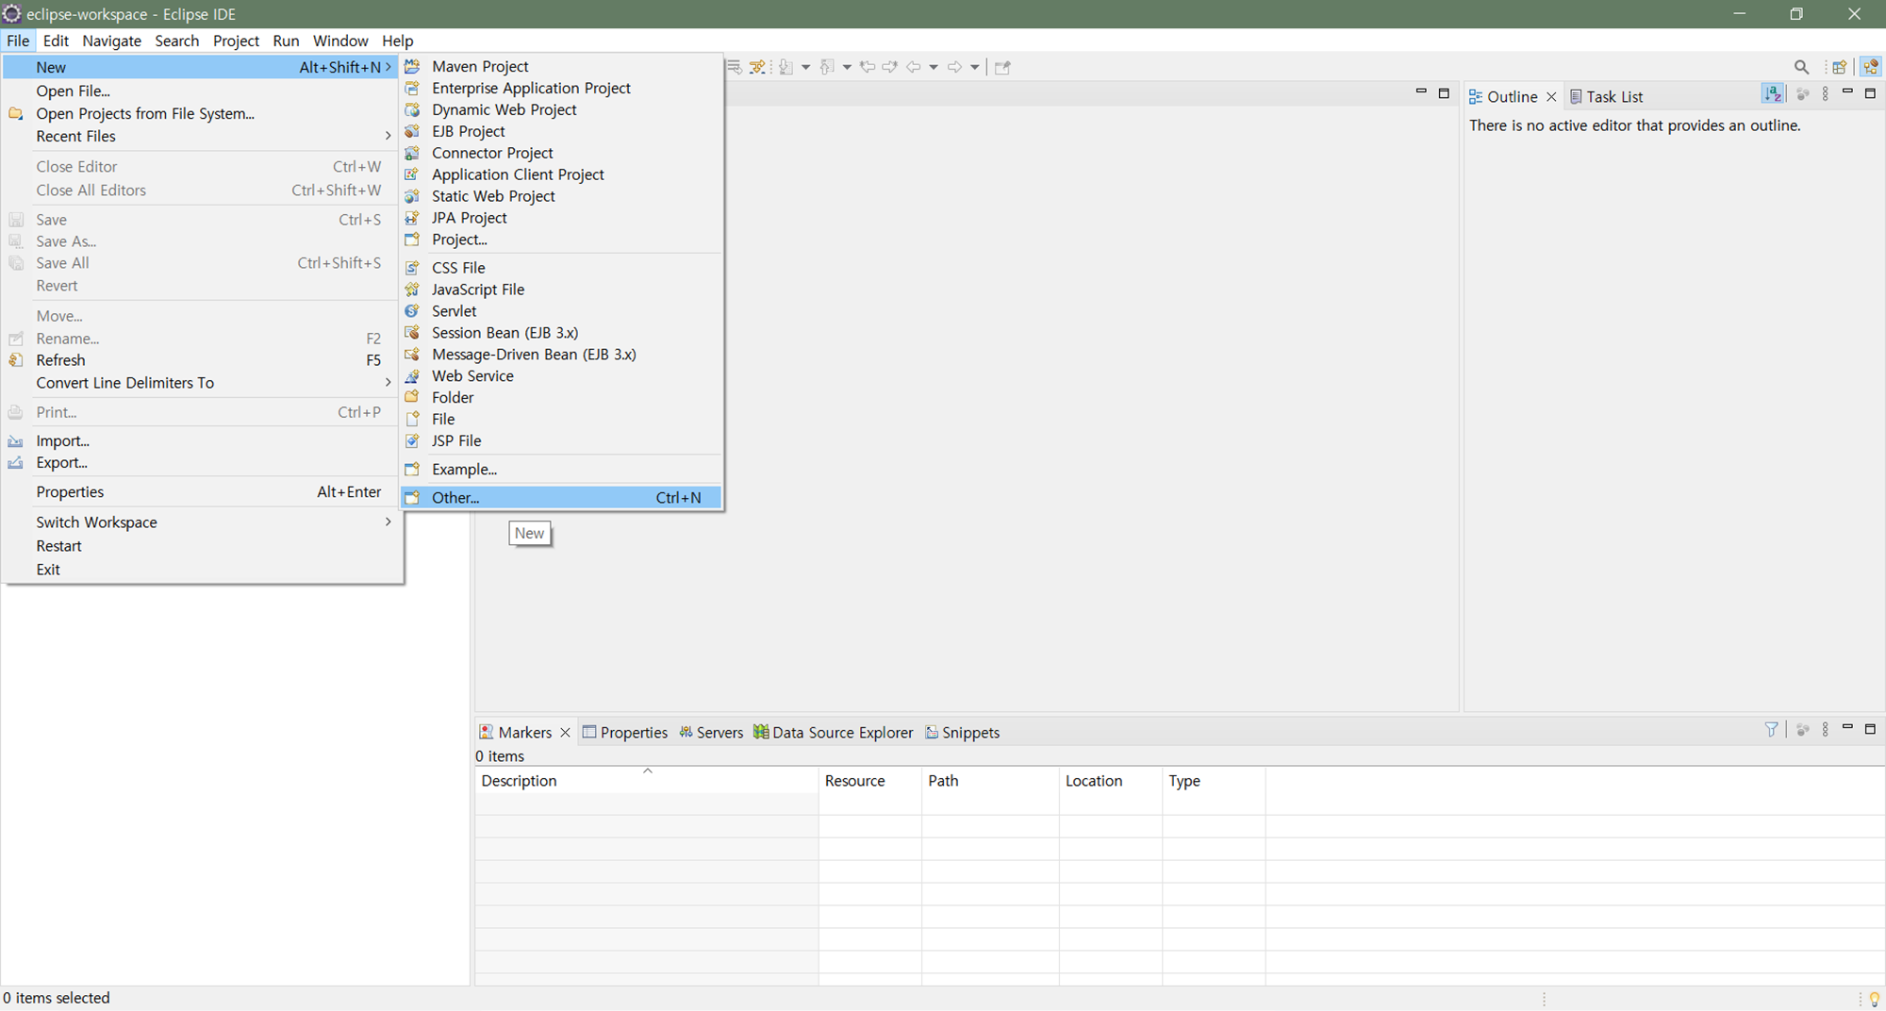This screenshot has width=1886, height=1011.
Task: Create a new JSP File
Action: tap(561, 441)
